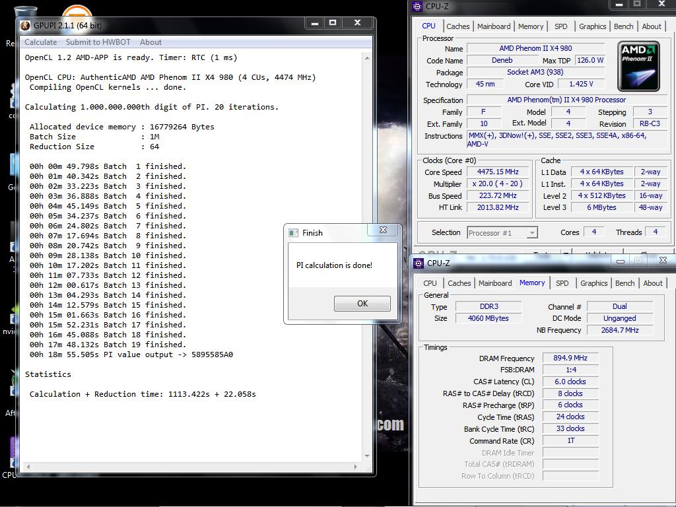Close the lower CPU-Z Memory window

pyautogui.click(x=663, y=260)
